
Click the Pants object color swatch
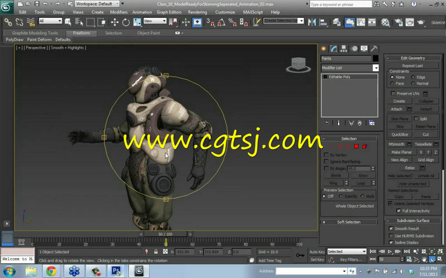pyautogui.click(x=375, y=58)
